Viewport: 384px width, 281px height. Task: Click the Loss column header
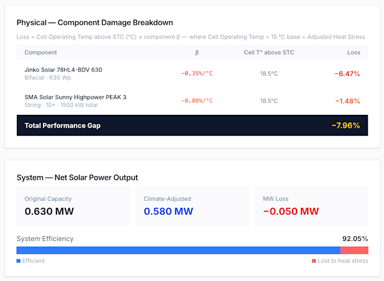coord(354,52)
